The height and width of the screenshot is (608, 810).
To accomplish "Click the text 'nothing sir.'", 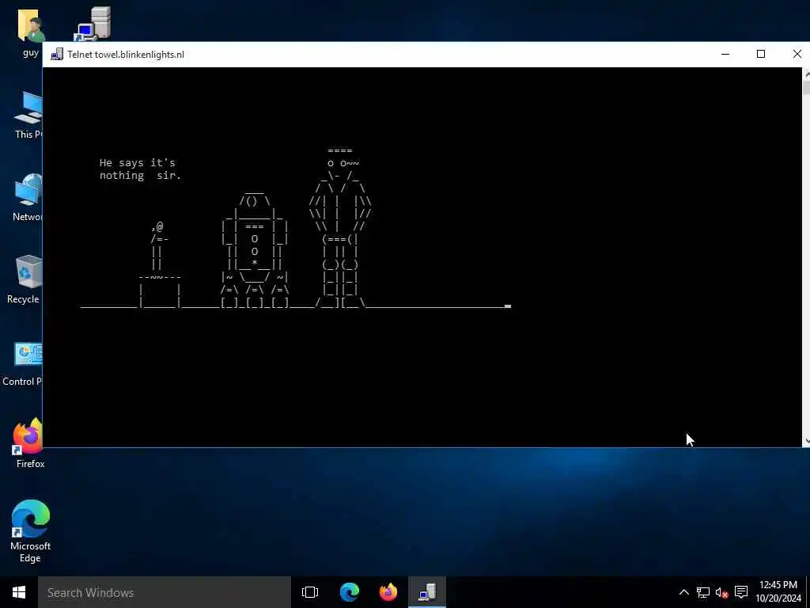I will [140, 176].
